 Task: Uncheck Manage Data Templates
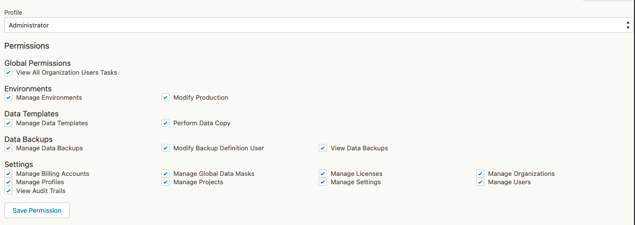tap(8, 123)
